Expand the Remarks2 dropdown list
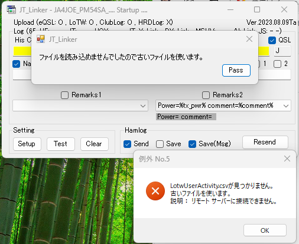299x244 pixels. pyautogui.click(x=286, y=106)
